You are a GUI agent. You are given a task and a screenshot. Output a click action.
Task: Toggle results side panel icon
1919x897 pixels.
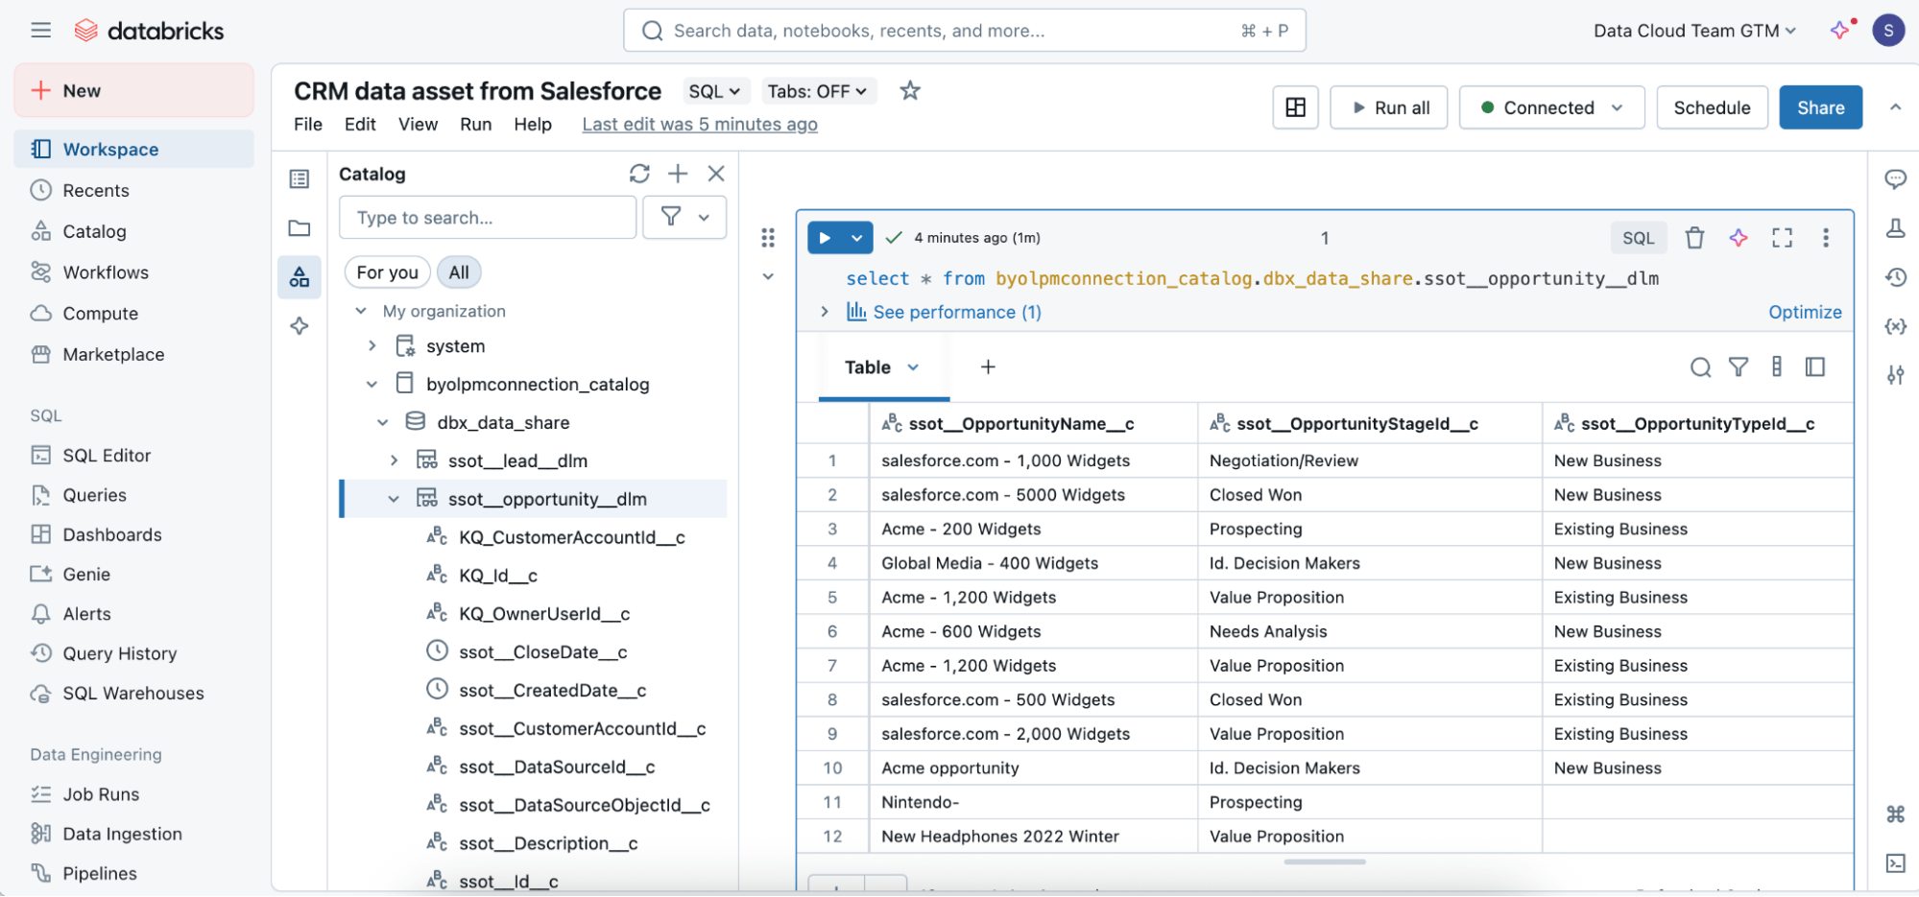coord(1814,367)
